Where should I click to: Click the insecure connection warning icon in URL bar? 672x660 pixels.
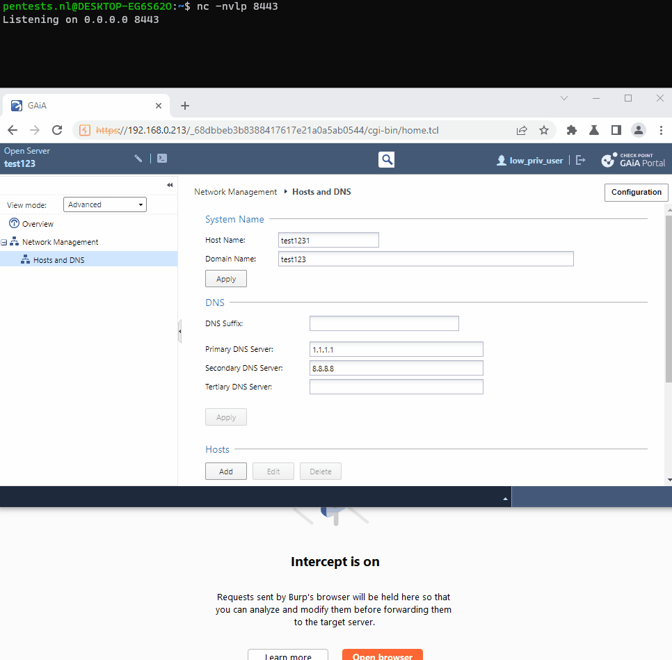point(85,130)
